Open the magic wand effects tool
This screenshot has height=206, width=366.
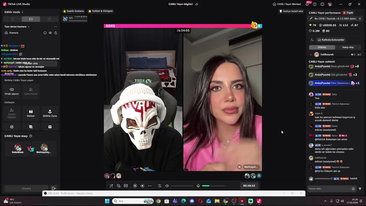click(111, 186)
